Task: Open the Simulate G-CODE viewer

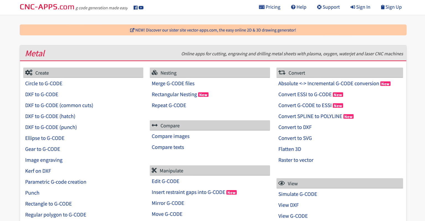Action: click(x=298, y=194)
